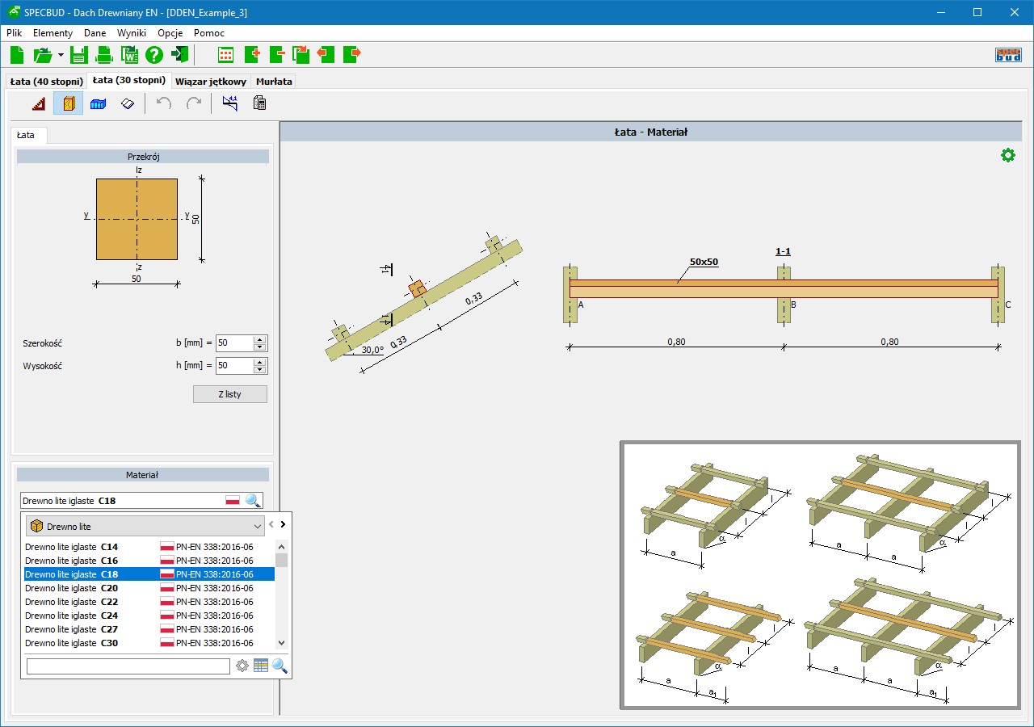Click the material search text field
The height and width of the screenshot is (727, 1034).
[x=128, y=666]
